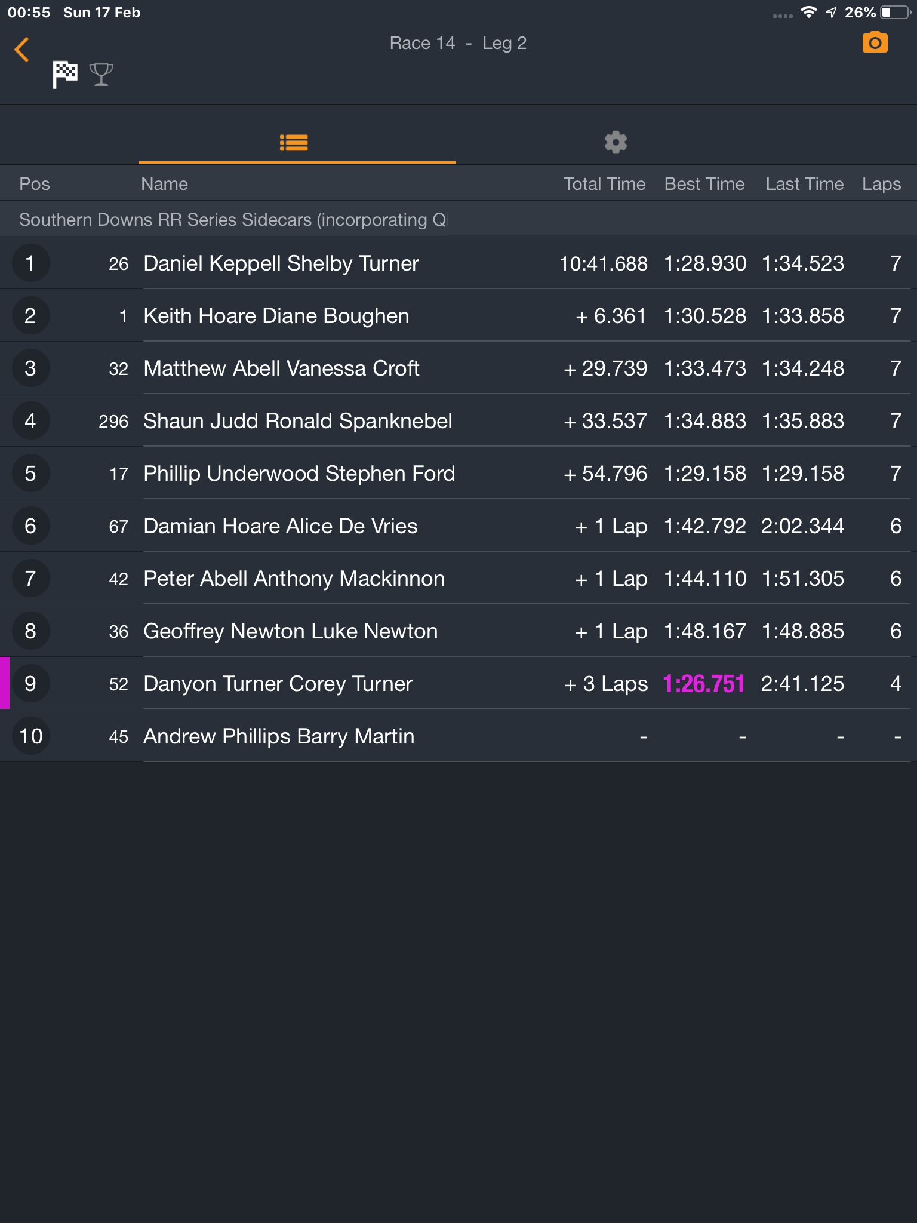Viewport: 917px width, 1223px height.
Task: Select Andrew Phillips Barry Martin row
Action: coord(458,736)
